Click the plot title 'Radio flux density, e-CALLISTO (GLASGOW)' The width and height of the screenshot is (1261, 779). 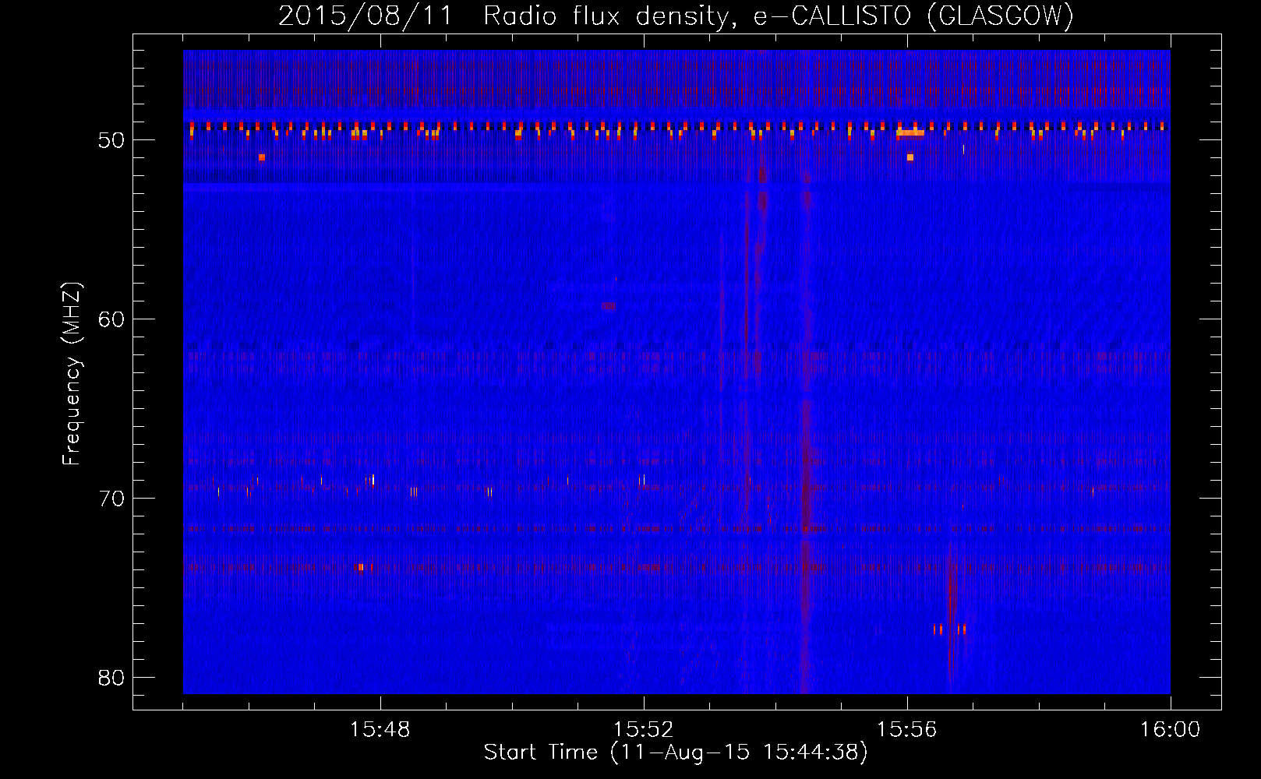[778, 16]
